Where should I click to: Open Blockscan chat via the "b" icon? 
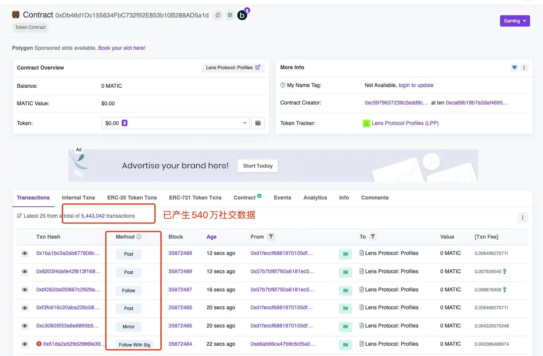[x=242, y=15]
